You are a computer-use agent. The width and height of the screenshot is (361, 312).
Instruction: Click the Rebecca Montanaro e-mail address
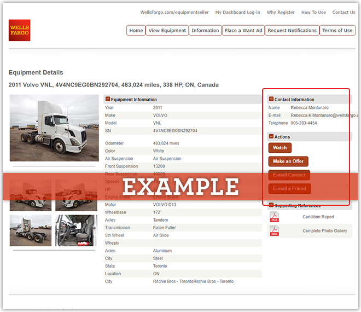(324, 115)
